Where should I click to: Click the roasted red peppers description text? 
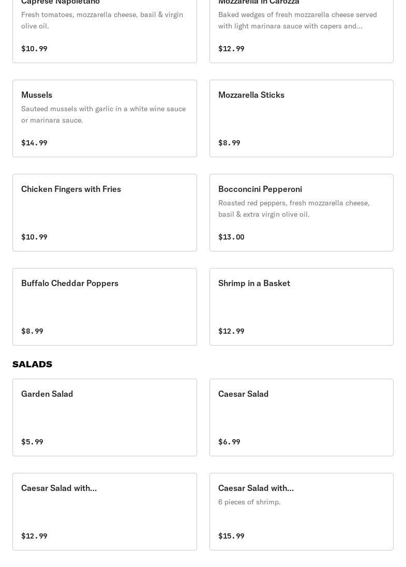pyautogui.click(x=294, y=208)
